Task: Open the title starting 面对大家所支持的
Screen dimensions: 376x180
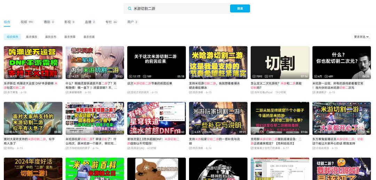Action: pos(29,141)
